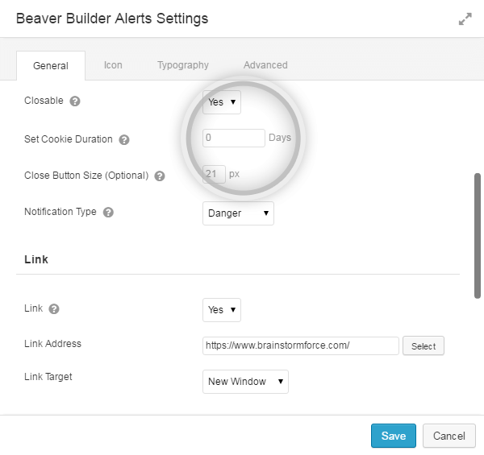The height and width of the screenshot is (455, 484).
Task: Switch to the General tab
Action: tap(50, 66)
